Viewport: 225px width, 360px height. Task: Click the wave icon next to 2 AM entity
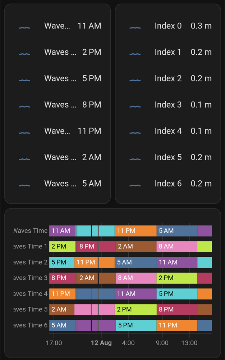coord(24,159)
